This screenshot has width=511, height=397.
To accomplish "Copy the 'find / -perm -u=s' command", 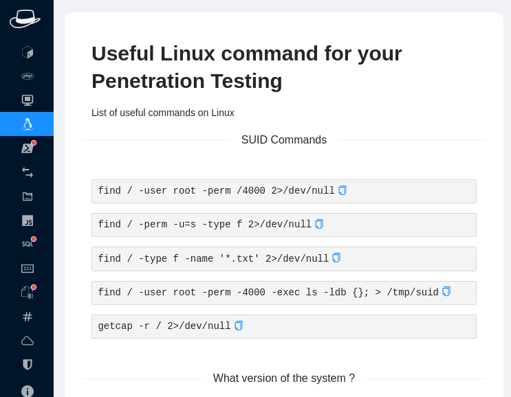I will pos(319,224).
